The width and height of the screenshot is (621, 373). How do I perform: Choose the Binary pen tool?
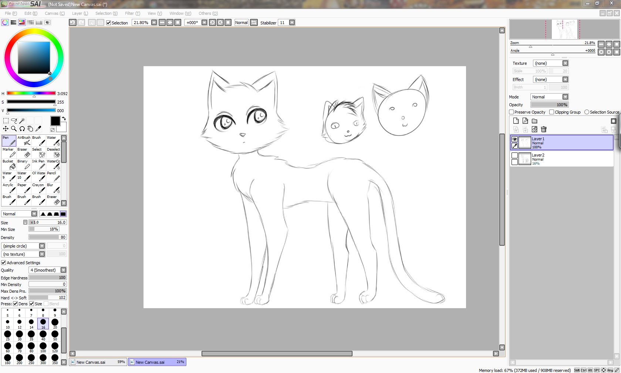(24, 164)
